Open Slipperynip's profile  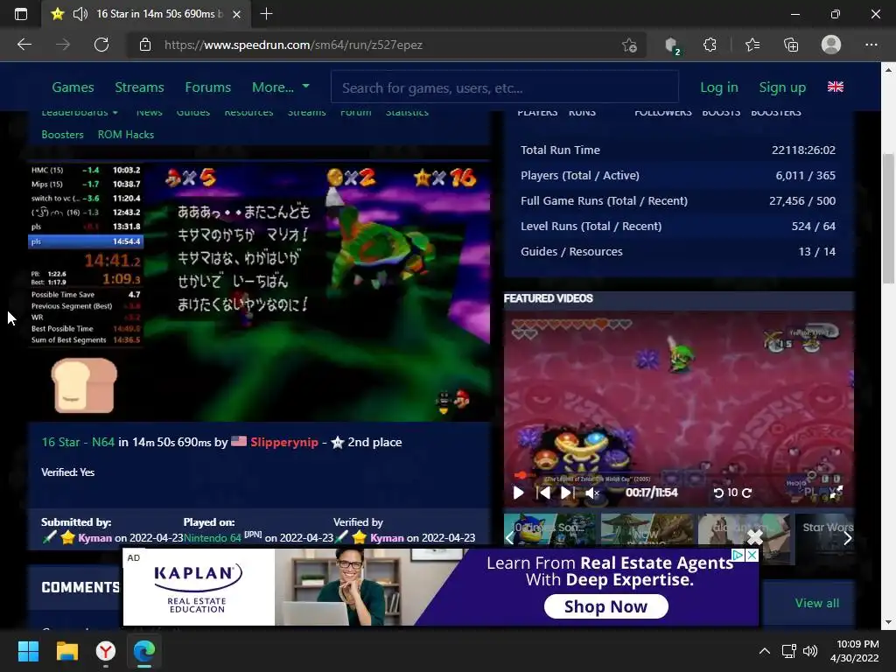284,442
